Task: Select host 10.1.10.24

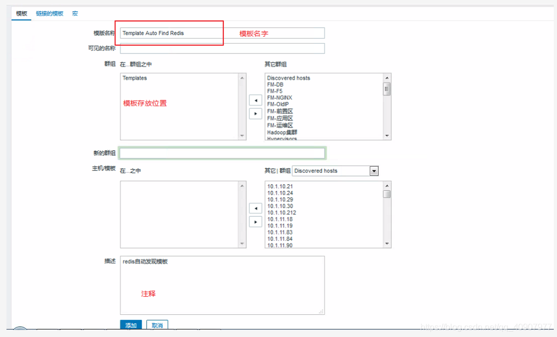Action: 280,193
